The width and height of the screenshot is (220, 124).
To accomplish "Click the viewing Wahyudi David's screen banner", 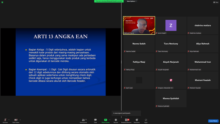I will (109, 1).
